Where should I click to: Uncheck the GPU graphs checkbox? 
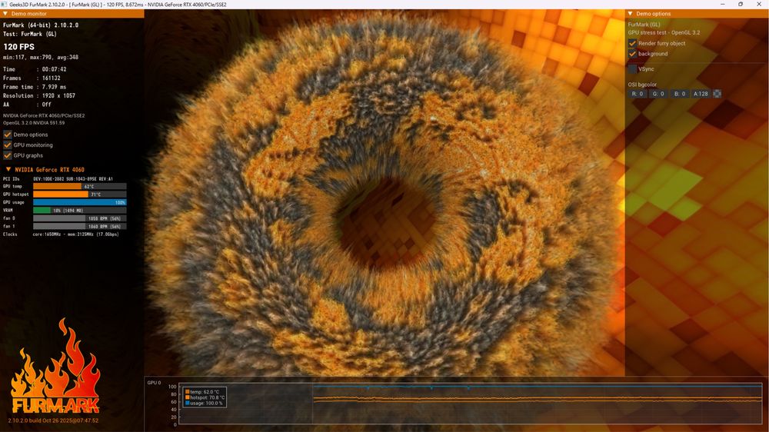click(x=8, y=155)
